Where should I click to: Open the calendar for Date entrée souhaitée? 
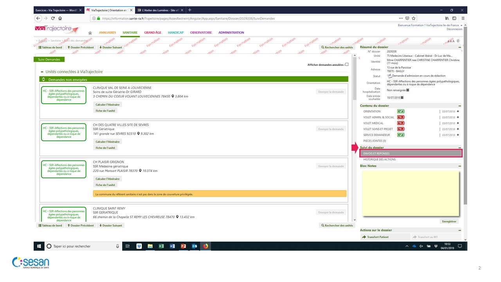pyautogui.click(x=402, y=98)
